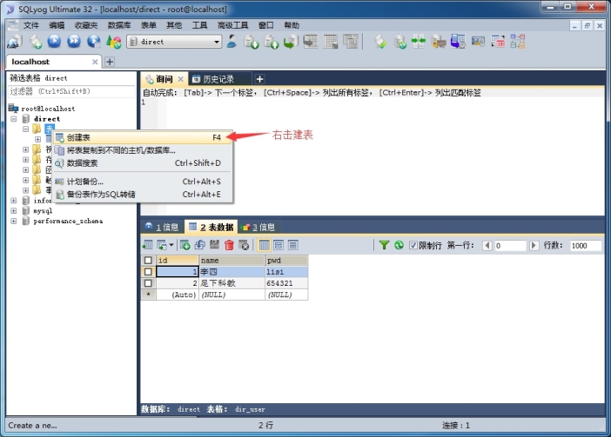Click the next page arrow button
This screenshot has width=611, height=437.
pyautogui.click(x=534, y=245)
